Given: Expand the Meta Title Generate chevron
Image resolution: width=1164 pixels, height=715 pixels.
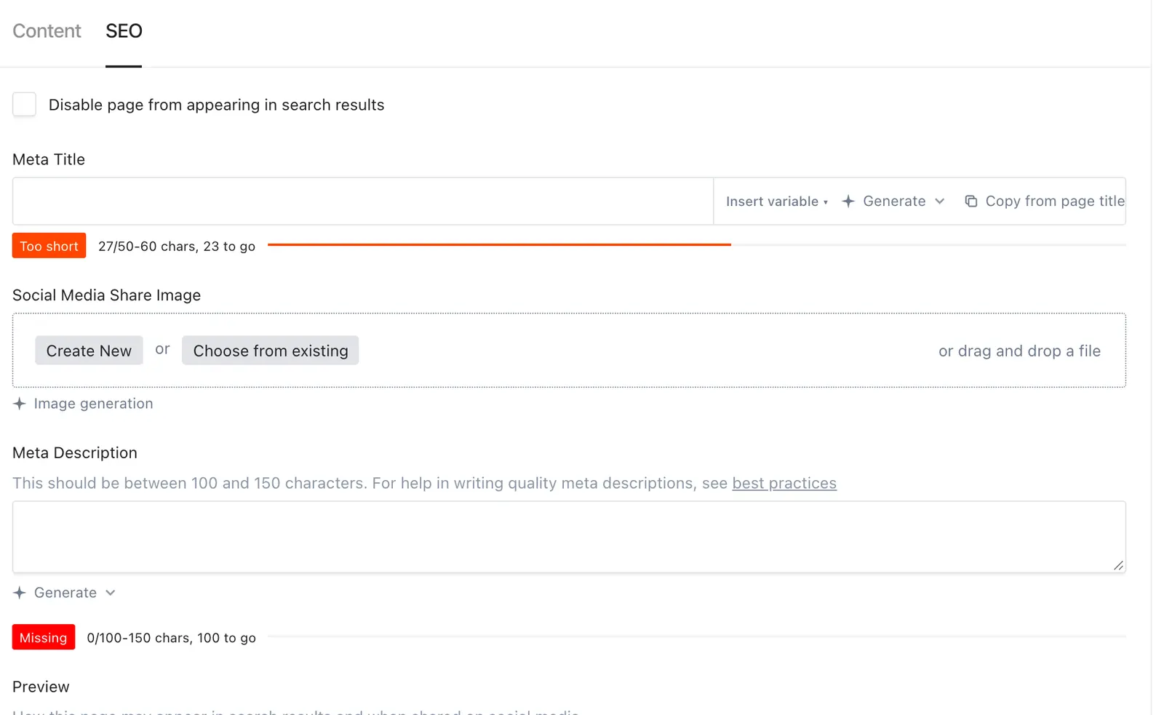Looking at the screenshot, I should 939,201.
